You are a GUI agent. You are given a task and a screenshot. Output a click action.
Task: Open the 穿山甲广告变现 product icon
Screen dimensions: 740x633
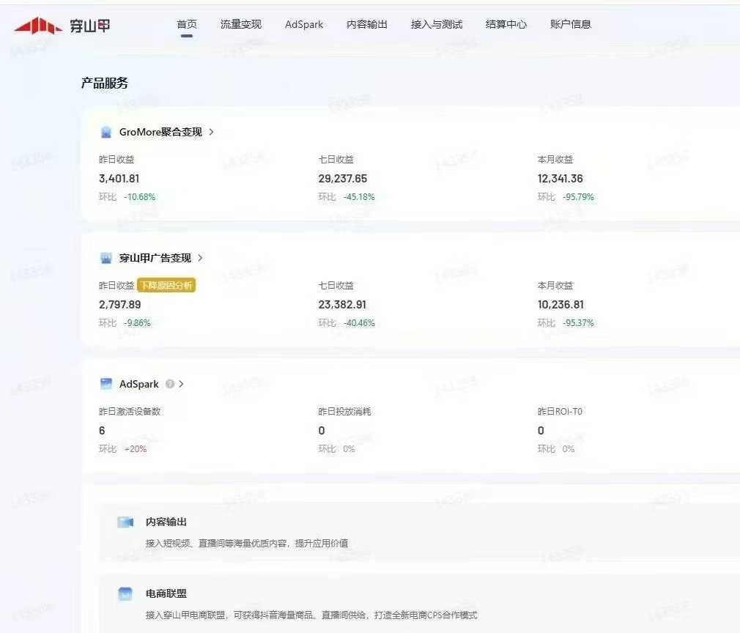(x=106, y=258)
